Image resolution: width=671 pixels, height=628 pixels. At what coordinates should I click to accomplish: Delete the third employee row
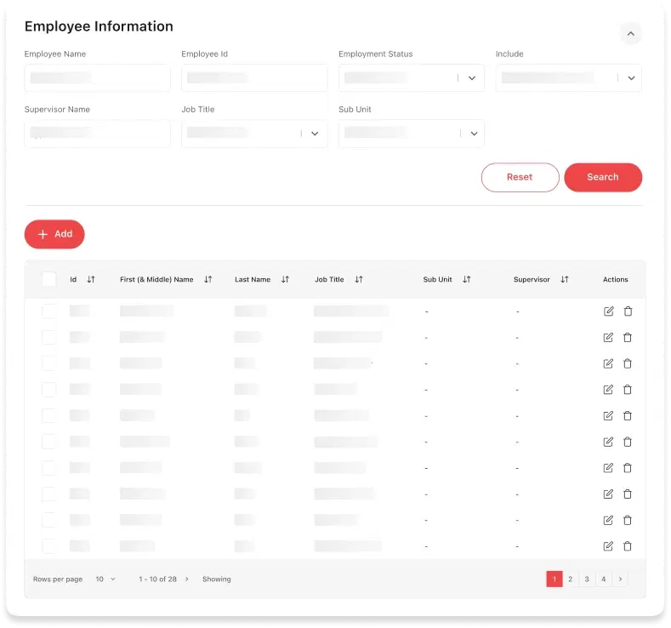point(628,363)
